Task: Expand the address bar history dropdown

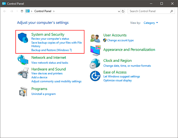Action: click(119, 11)
